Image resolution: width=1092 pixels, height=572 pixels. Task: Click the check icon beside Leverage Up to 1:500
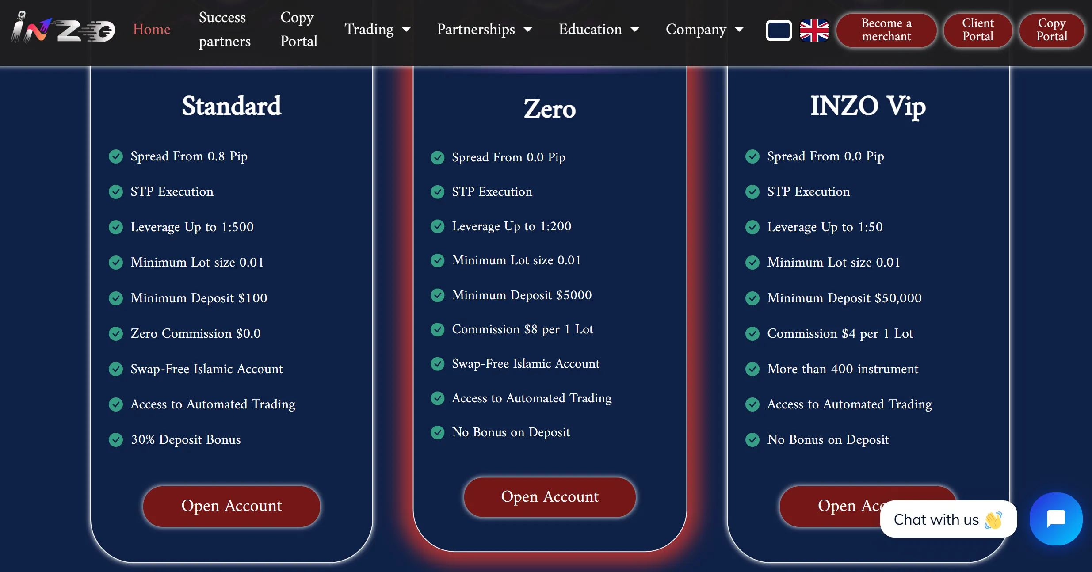click(x=116, y=227)
